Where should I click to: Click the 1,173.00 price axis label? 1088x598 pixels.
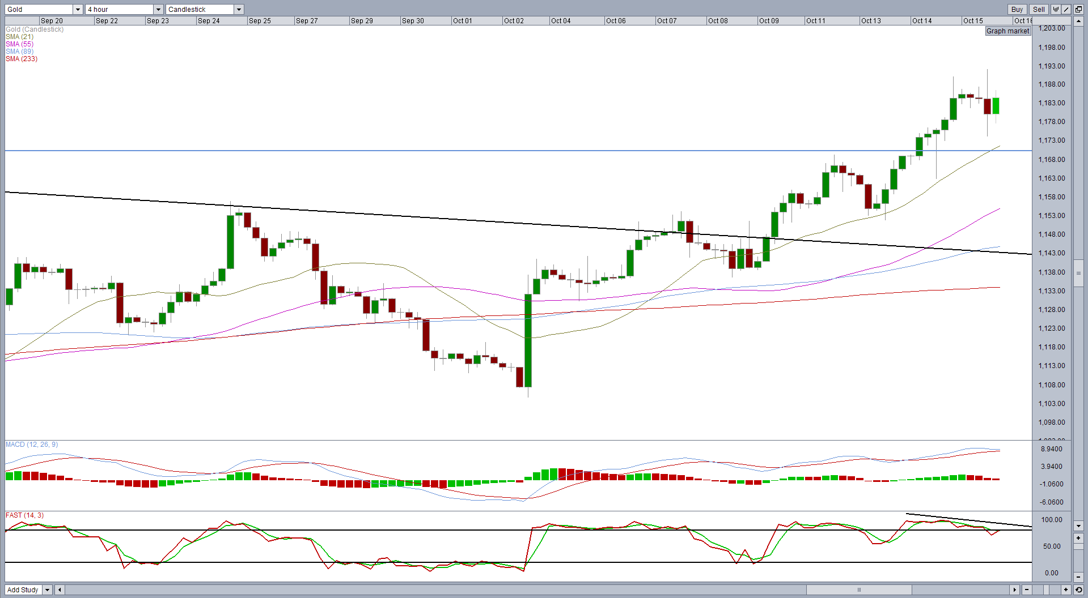point(1052,140)
